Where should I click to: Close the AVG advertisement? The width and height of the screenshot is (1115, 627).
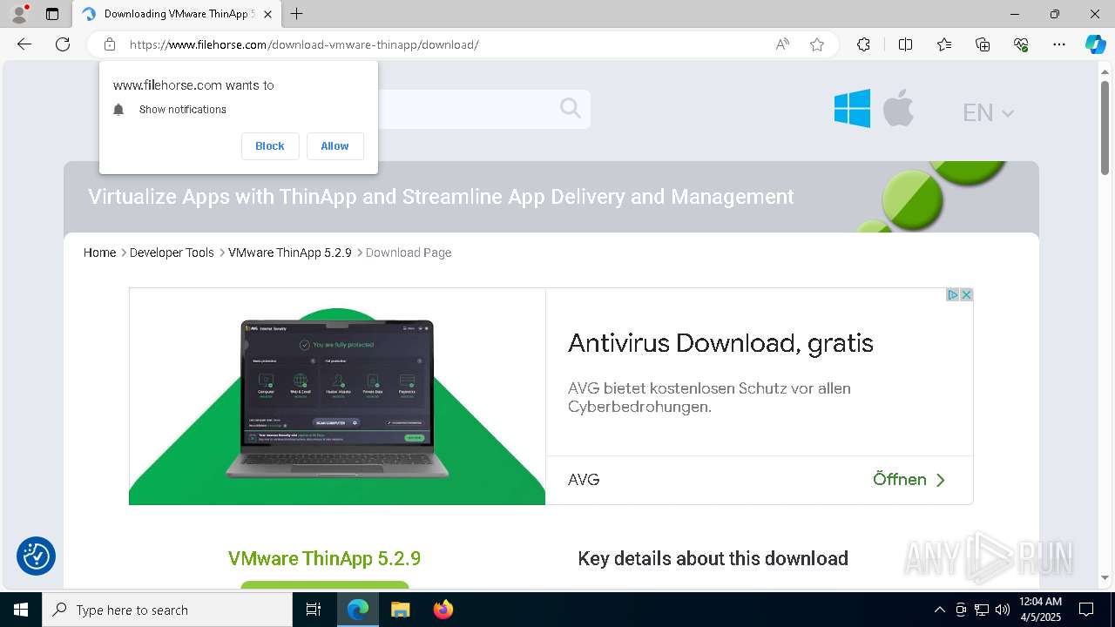point(966,295)
